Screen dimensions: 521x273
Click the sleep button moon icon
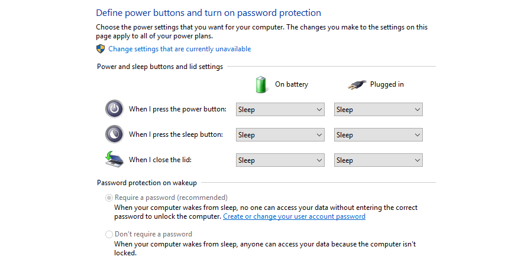click(114, 134)
